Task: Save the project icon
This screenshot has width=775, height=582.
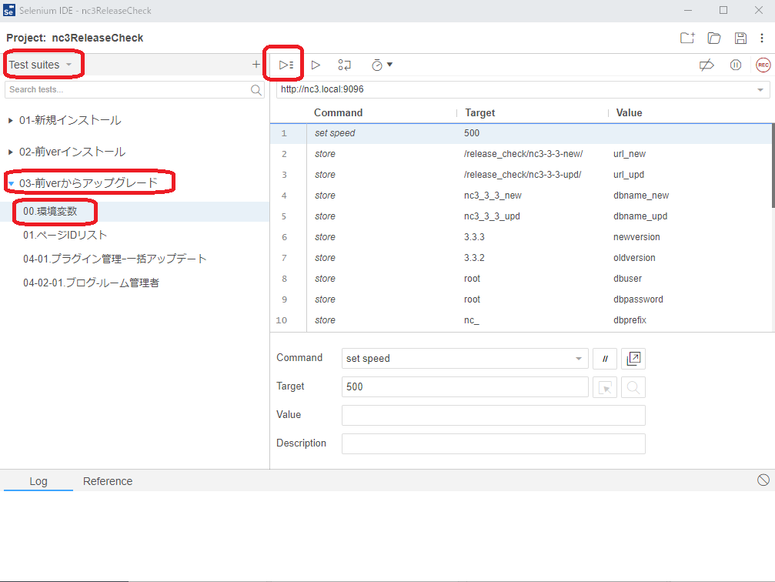Action: tap(740, 38)
